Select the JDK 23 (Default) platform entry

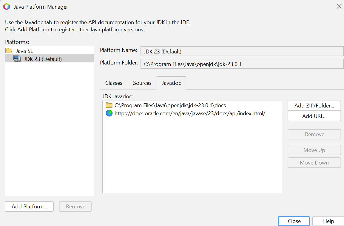point(43,59)
